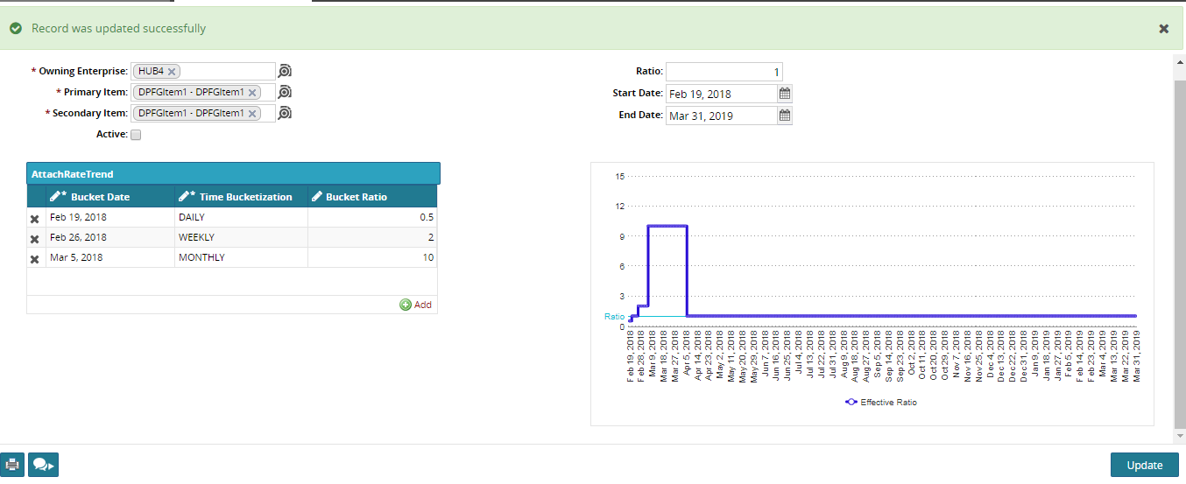This screenshot has width=1186, height=484.
Task: Delete the Feb 19, 2018 bucket row
Action: 35,218
